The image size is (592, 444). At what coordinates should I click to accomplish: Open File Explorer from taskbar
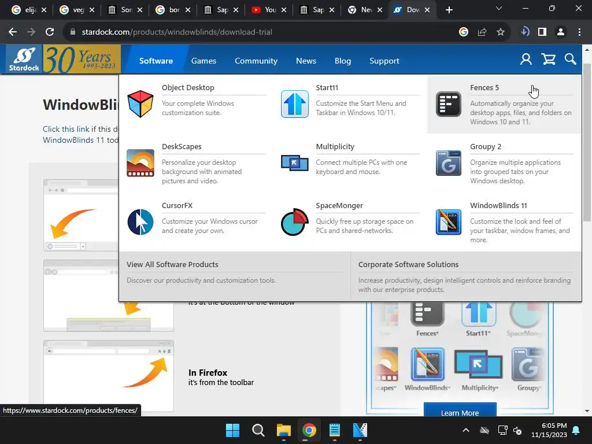pyautogui.click(x=283, y=430)
